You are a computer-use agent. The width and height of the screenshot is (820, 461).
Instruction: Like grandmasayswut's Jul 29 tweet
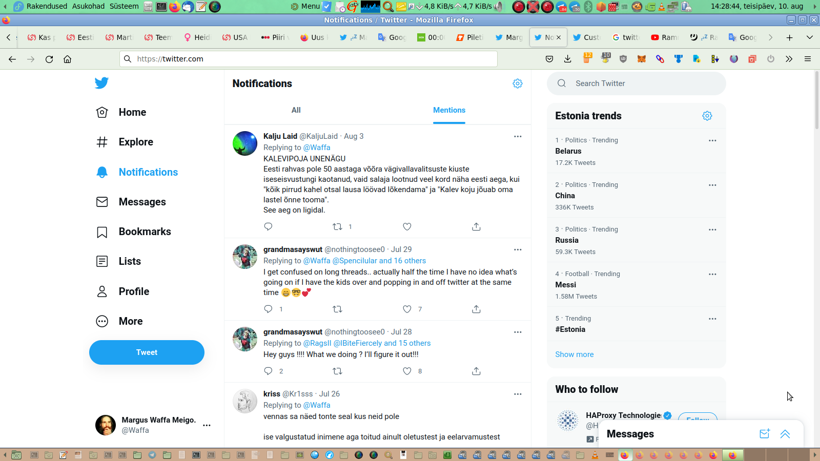click(x=407, y=309)
